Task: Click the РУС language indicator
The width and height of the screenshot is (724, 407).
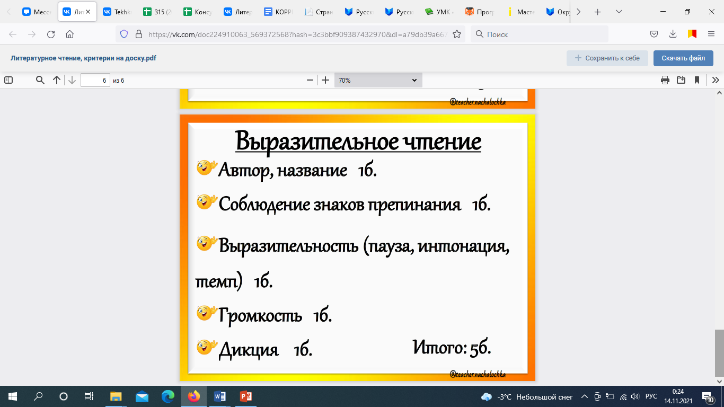Action: (651, 396)
